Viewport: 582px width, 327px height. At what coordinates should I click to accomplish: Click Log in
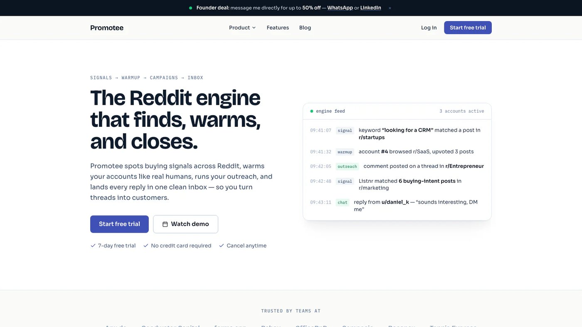[x=429, y=28]
